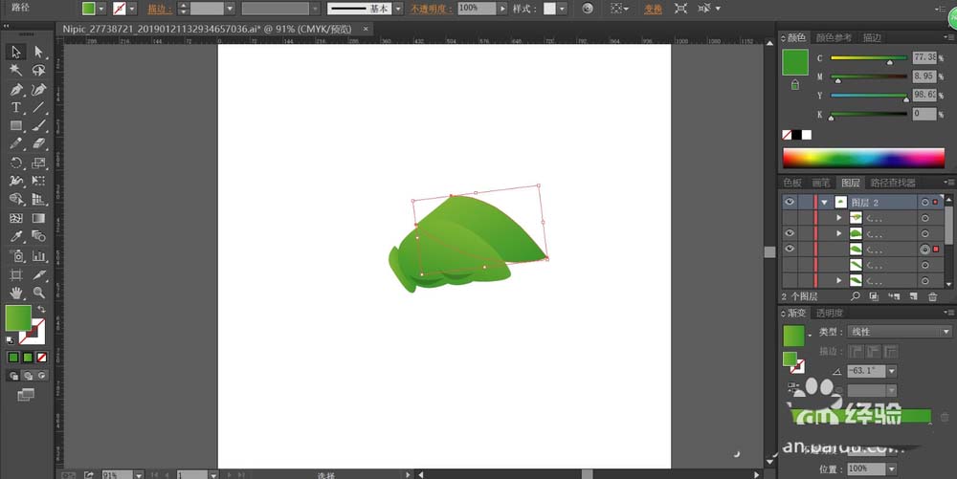Select the Artboard tool
Image resolution: width=957 pixels, height=479 pixels.
tap(16, 274)
